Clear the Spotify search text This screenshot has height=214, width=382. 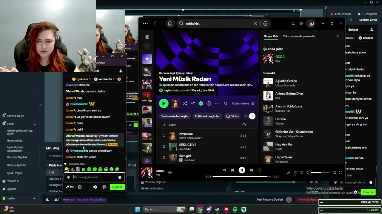[x=255, y=23]
